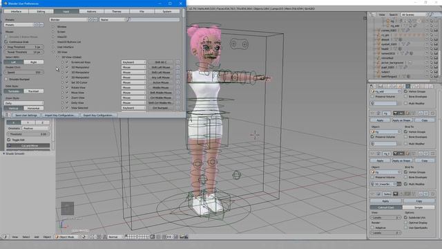This screenshot has height=249, width=442.
Task: Move the first rig modifier down
Action: tap(426, 113)
